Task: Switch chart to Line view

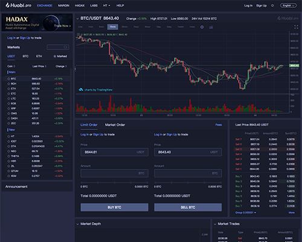Action: click(80, 27)
